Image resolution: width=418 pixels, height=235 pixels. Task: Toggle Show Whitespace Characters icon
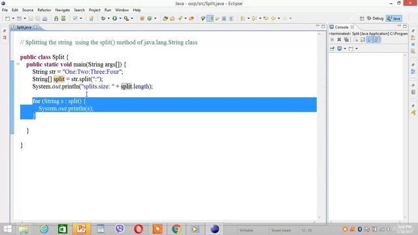click(x=231, y=18)
